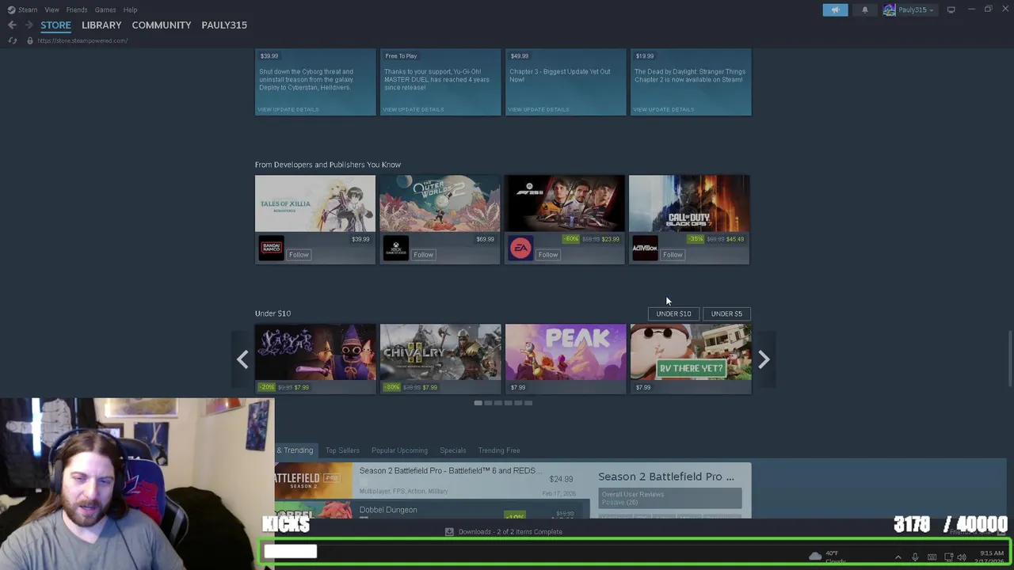
Task: Click the store URL address field
Action: [82, 40]
